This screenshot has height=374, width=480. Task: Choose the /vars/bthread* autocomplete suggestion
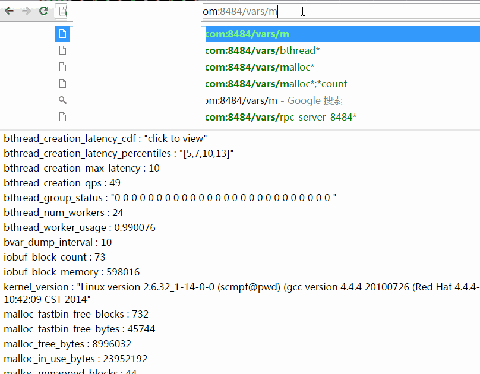pos(263,50)
